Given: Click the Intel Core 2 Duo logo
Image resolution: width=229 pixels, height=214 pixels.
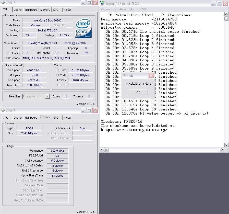Looking at the screenshot, I should tap(83, 28).
